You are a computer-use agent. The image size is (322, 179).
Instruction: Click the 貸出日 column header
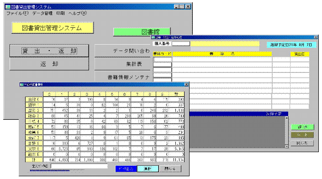tap(300, 54)
